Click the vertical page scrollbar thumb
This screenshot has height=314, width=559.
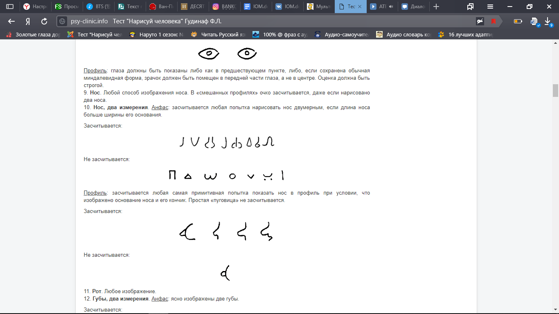pos(555,90)
